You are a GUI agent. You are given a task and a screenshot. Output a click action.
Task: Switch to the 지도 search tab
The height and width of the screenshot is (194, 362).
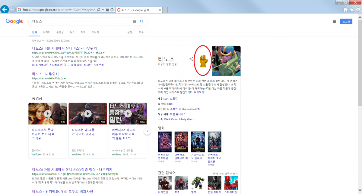83,32
